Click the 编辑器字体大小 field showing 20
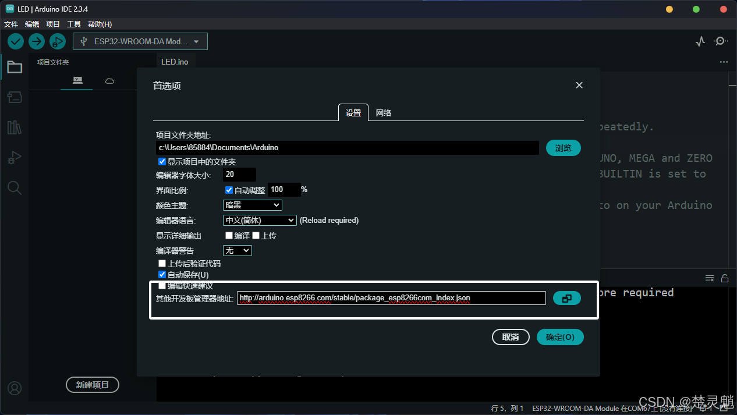 coord(240,175)
